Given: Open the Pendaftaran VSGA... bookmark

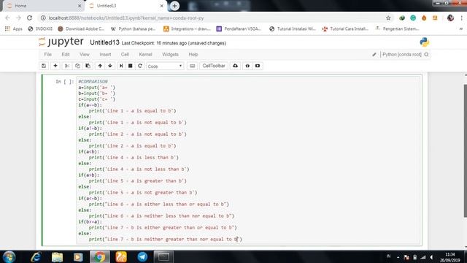Looking at the screenshot, I should 239,29.
